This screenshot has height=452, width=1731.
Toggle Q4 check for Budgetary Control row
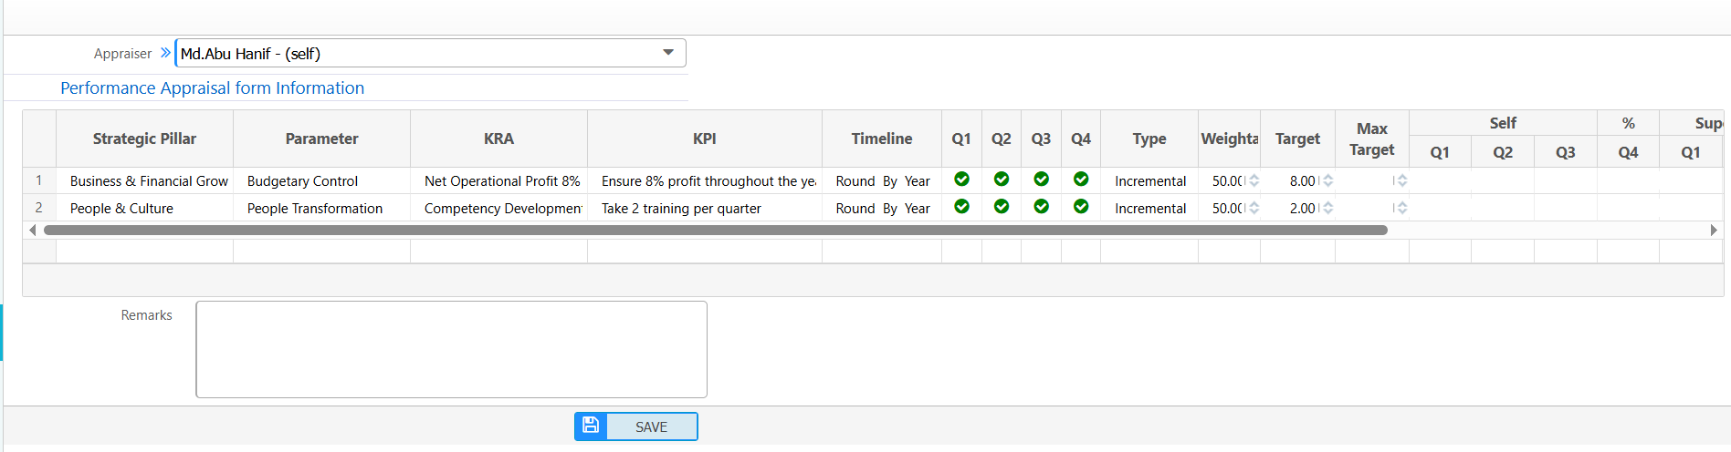click(1081, 180)
